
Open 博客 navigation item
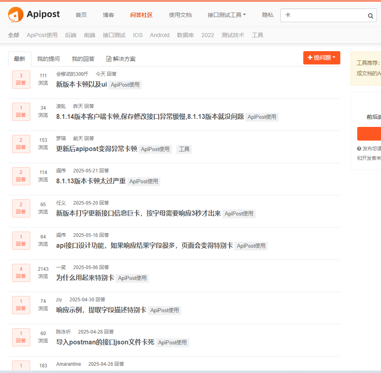[x=108, y=15]
